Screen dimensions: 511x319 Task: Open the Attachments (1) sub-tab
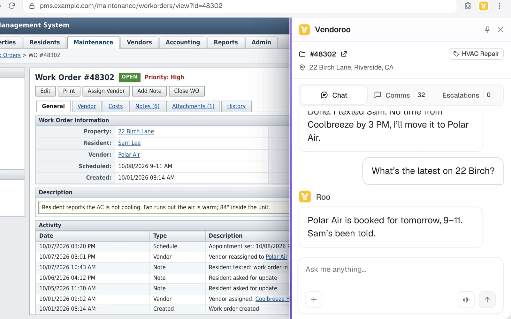[x=193, y=106]
